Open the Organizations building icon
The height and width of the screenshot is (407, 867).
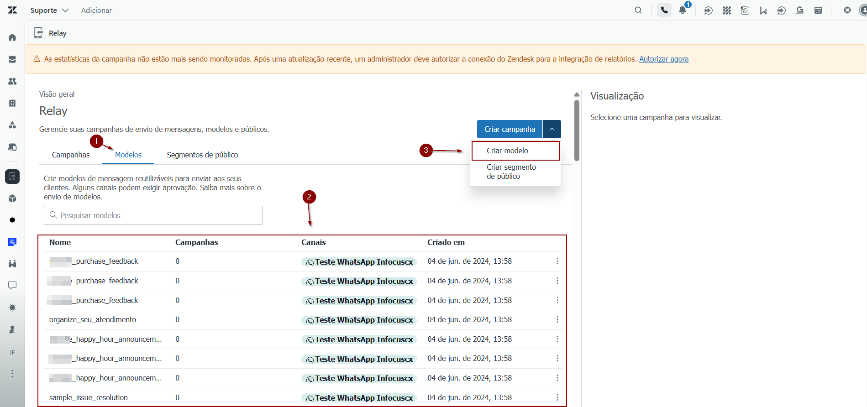12,103
